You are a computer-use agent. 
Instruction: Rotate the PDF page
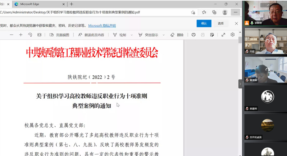(30, 35)
